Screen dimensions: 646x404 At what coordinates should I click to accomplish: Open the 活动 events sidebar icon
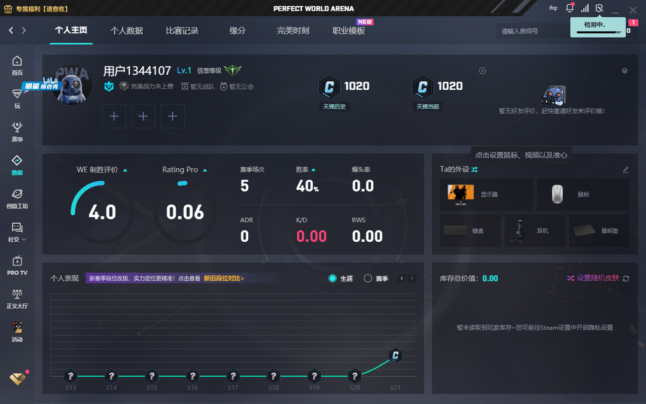(x=17, y=332)
